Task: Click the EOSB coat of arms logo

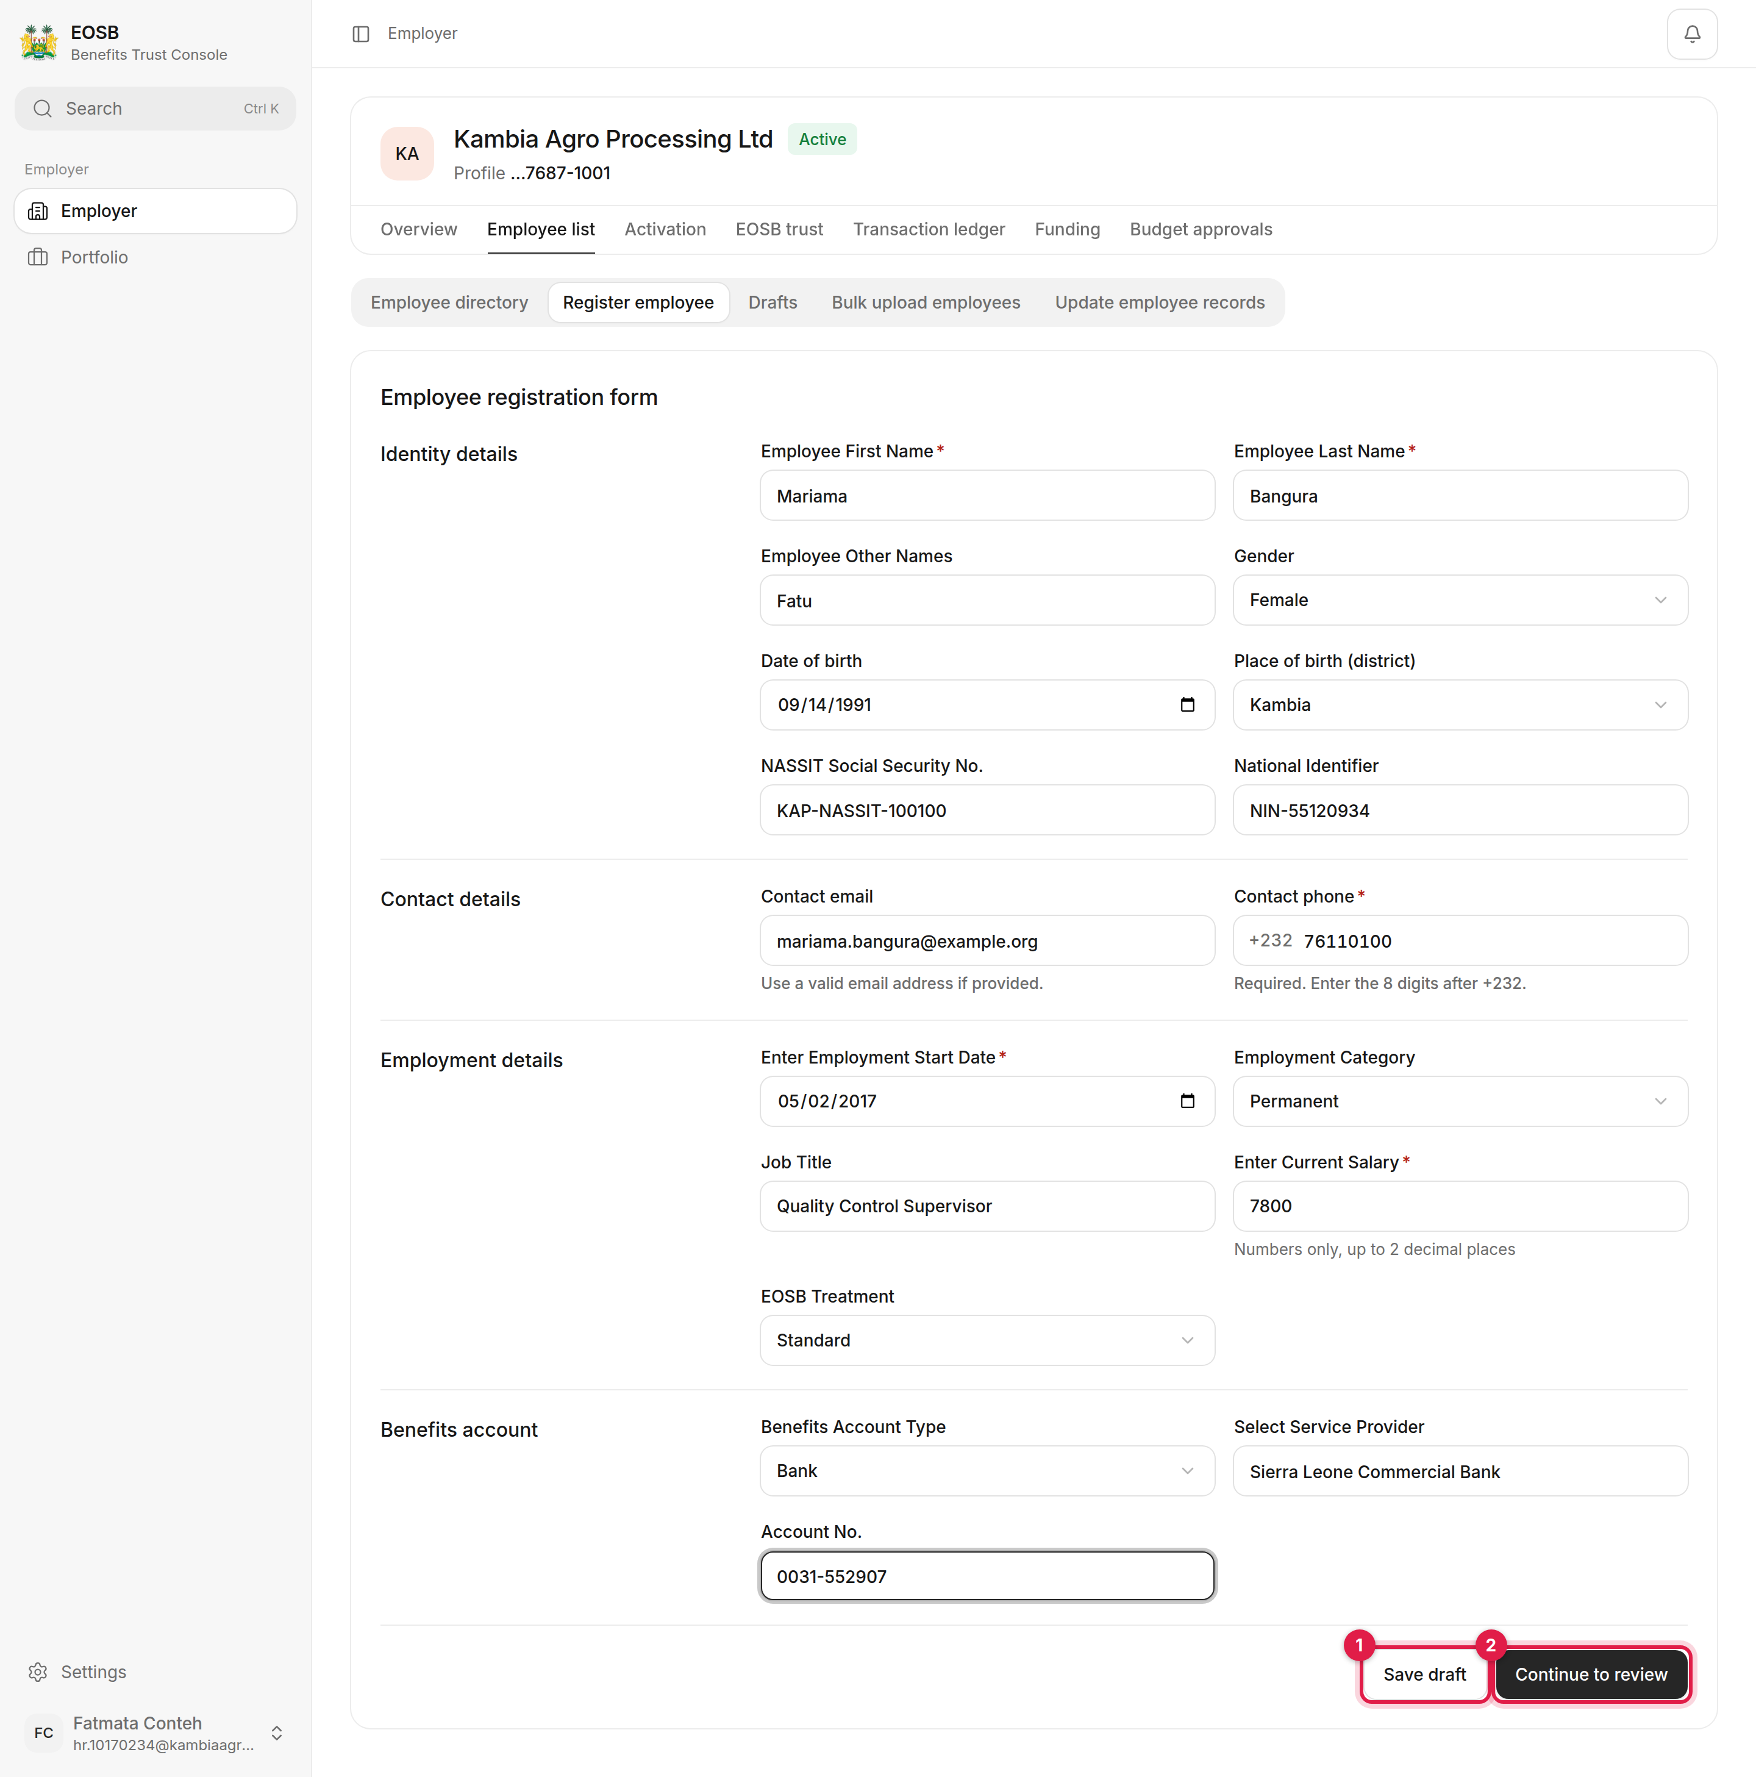Action: point(38,42)
